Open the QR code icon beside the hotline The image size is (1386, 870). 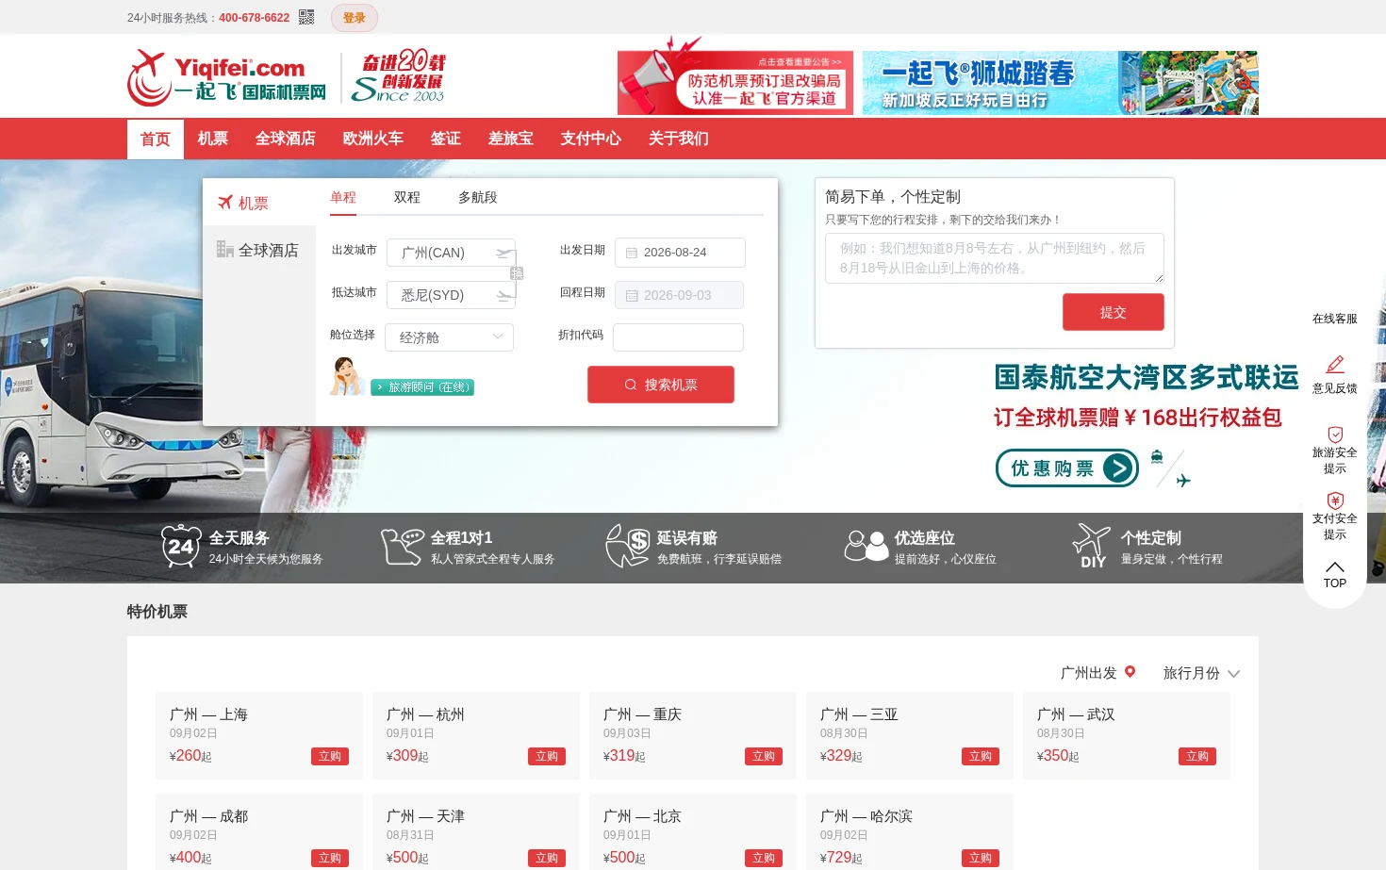(306, 17)
